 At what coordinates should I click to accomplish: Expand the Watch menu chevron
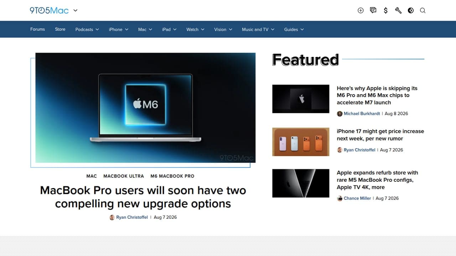click(x=203, y=30)
